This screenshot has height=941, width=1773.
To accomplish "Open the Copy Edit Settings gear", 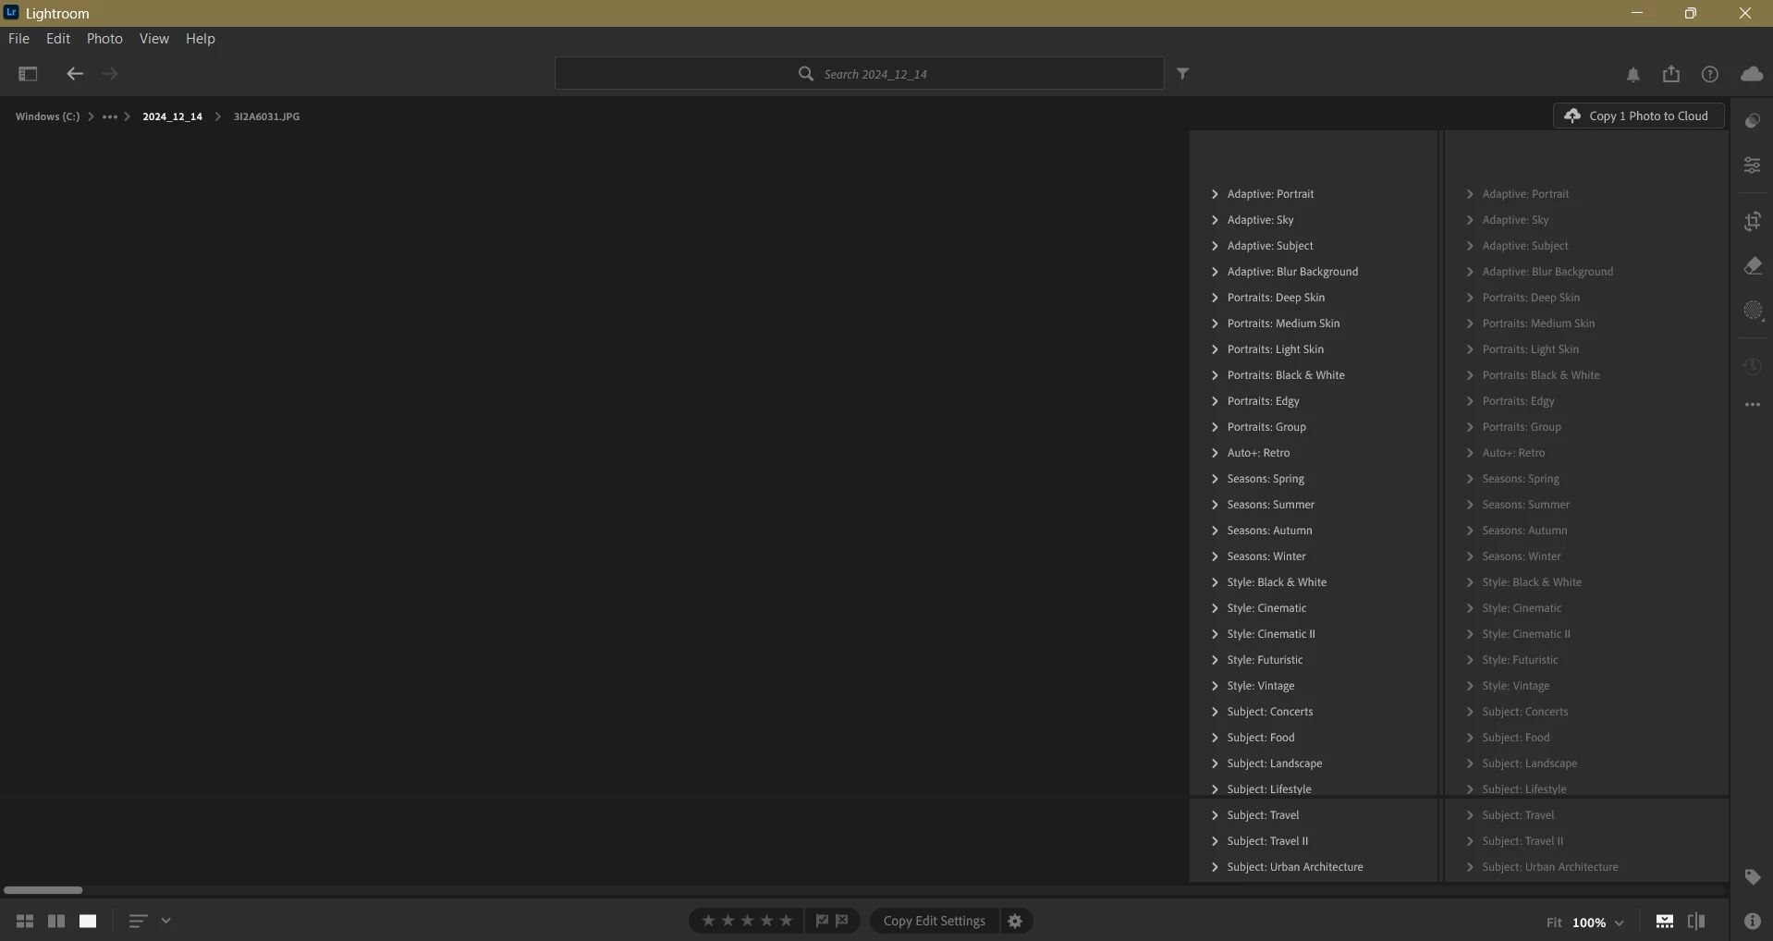I will [x=1015, y=921].
